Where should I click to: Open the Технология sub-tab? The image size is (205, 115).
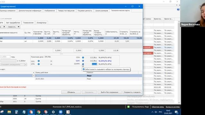[x=28, y=23]
